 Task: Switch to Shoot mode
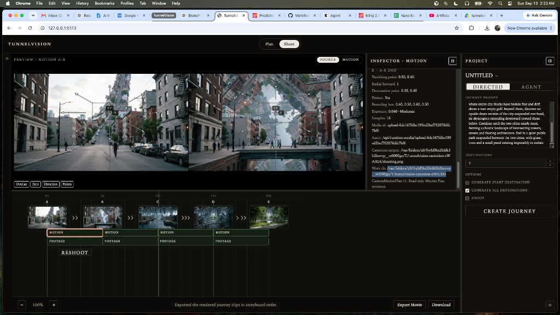click(289, 44)
